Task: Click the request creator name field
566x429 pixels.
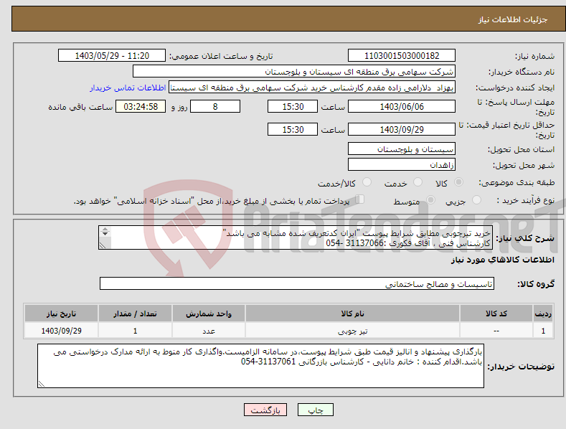Action: 312,88
